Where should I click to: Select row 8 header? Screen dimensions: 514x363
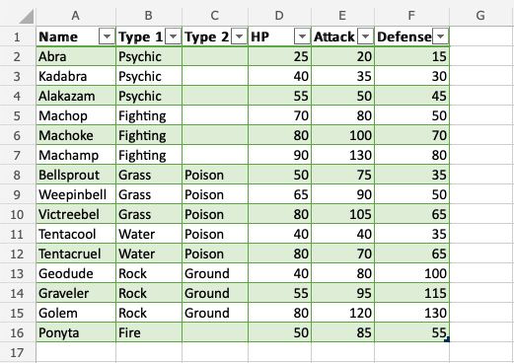[17, 175]
